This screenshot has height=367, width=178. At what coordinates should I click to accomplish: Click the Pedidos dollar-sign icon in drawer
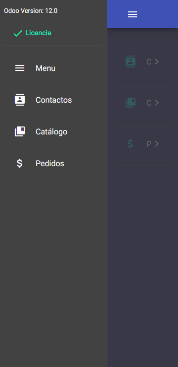(x=20, y=163)
